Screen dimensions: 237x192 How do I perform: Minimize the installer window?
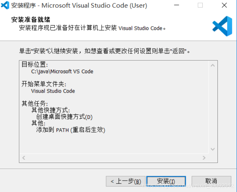coord(176,5)
